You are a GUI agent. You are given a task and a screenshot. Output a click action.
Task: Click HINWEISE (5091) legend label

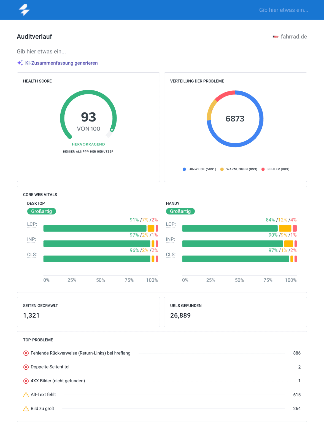tap(202, 169)
